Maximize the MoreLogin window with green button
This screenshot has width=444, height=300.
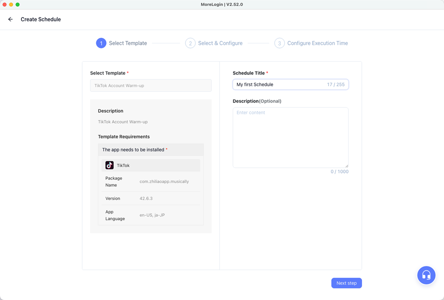coord(18,5)
